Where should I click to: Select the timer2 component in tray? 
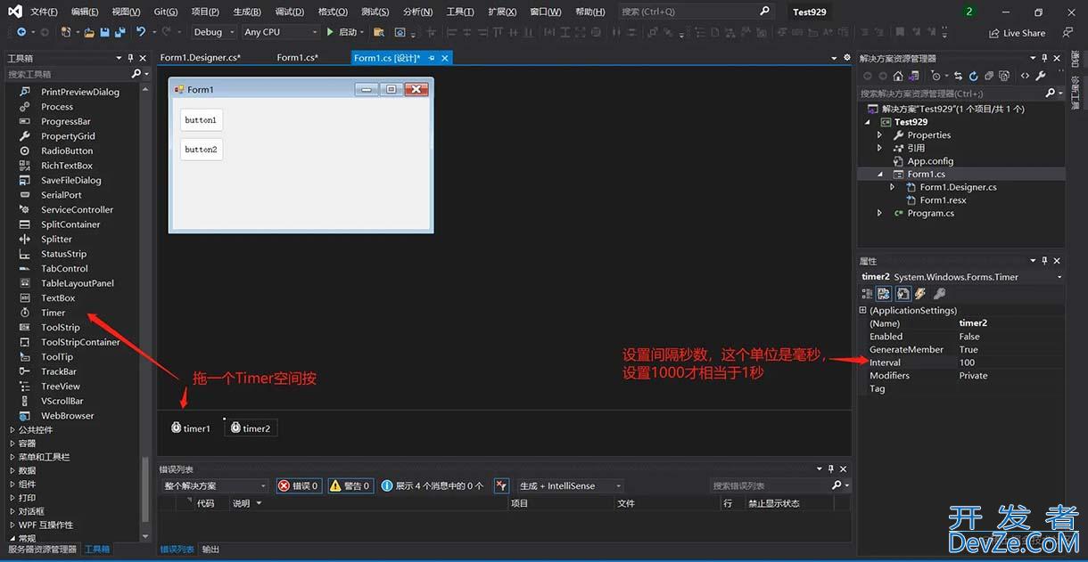(250, 428)
